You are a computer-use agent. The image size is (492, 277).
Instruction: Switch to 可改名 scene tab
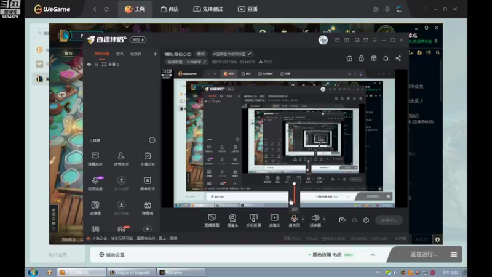[135, 54]
